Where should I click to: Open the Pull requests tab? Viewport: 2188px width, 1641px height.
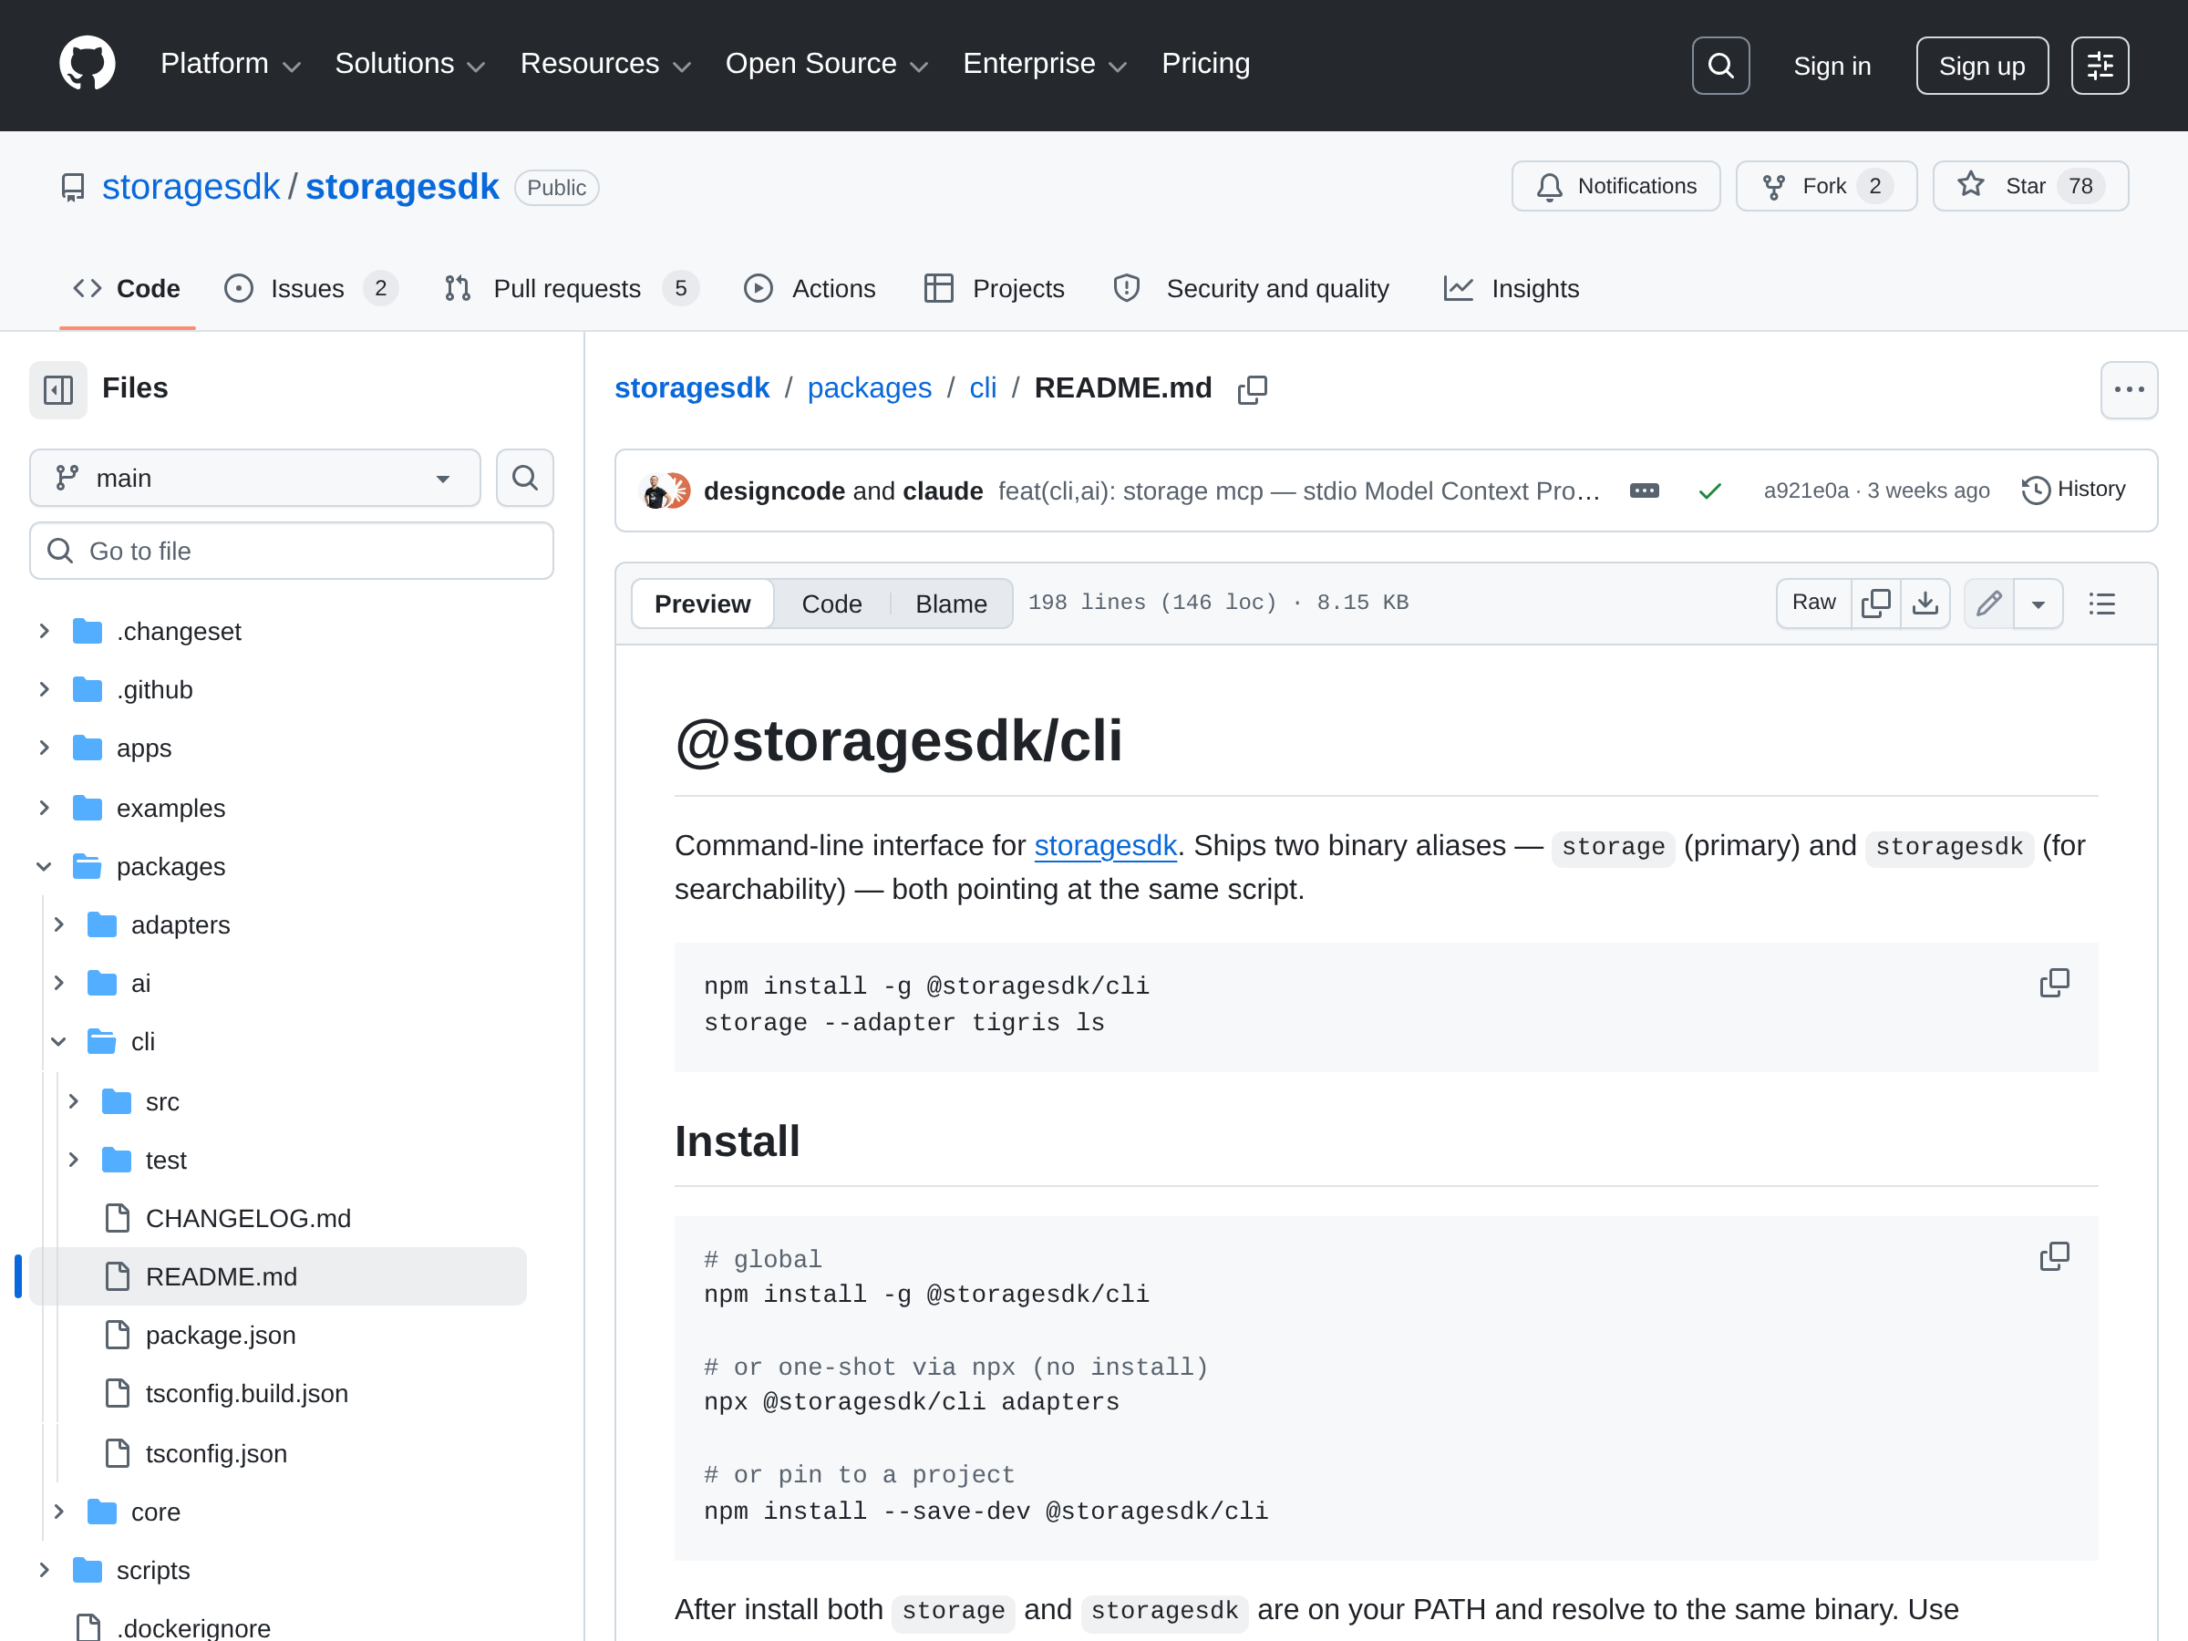coord(571,289)
